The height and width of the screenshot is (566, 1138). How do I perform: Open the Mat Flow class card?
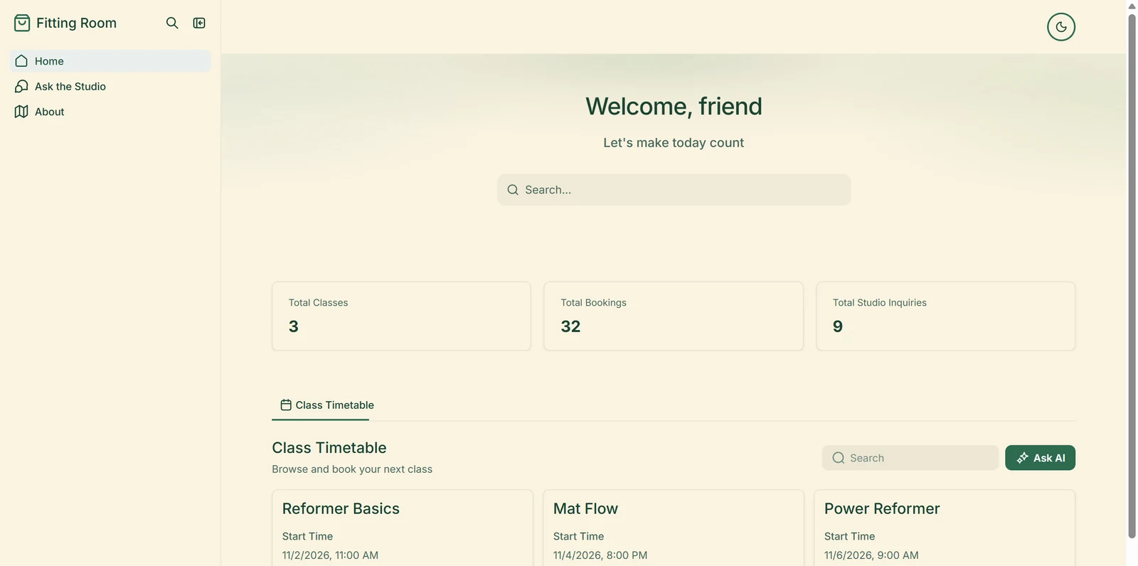[x=674, y=528]
